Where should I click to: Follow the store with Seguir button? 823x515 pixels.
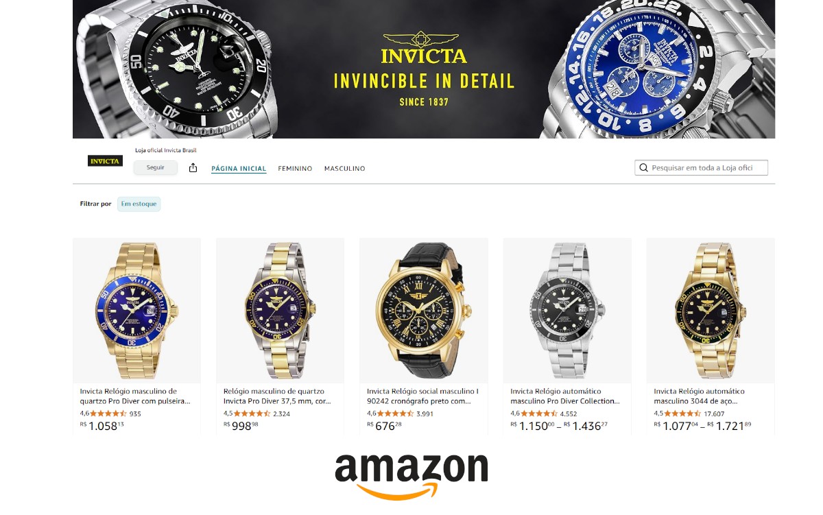tap(156, 168)
